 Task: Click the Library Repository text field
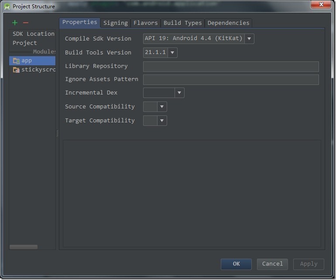(x=231, y=66)
